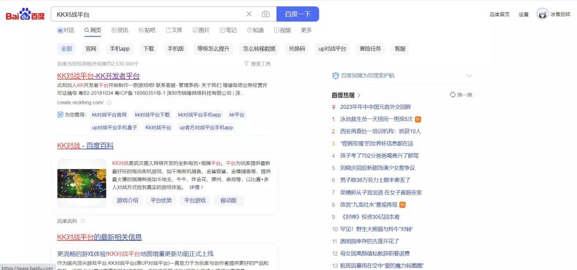Viewport: 577px width, 270px height.
Task: Select the 手机版 filter chip
Action: (x=176, y=49)
